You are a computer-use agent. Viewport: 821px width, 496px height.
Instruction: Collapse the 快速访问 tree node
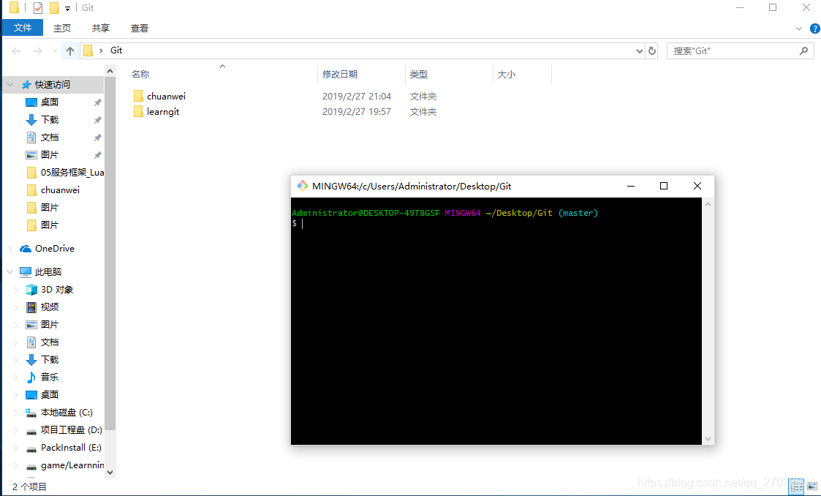click(10, 85)
